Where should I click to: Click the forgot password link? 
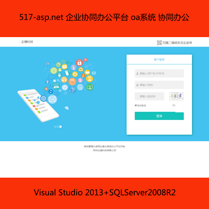coord(174,105)
